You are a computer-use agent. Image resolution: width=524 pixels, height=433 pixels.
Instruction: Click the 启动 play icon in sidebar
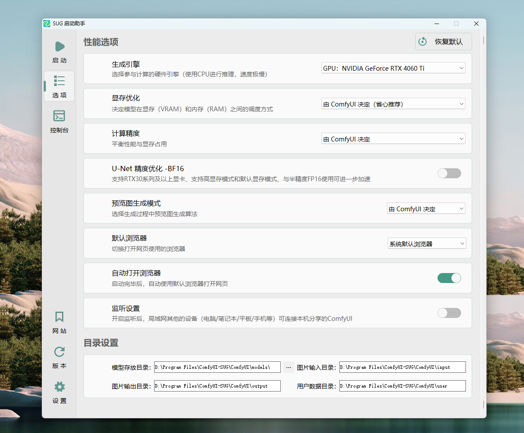59,47
